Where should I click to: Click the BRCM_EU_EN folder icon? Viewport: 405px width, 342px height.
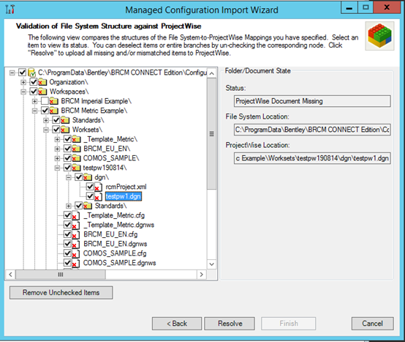(77, 149)
